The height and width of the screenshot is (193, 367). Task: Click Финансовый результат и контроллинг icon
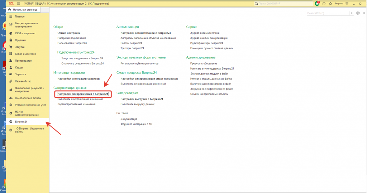coord(11,90)
